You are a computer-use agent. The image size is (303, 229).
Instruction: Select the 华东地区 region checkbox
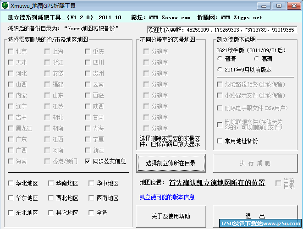pos(11,198)
